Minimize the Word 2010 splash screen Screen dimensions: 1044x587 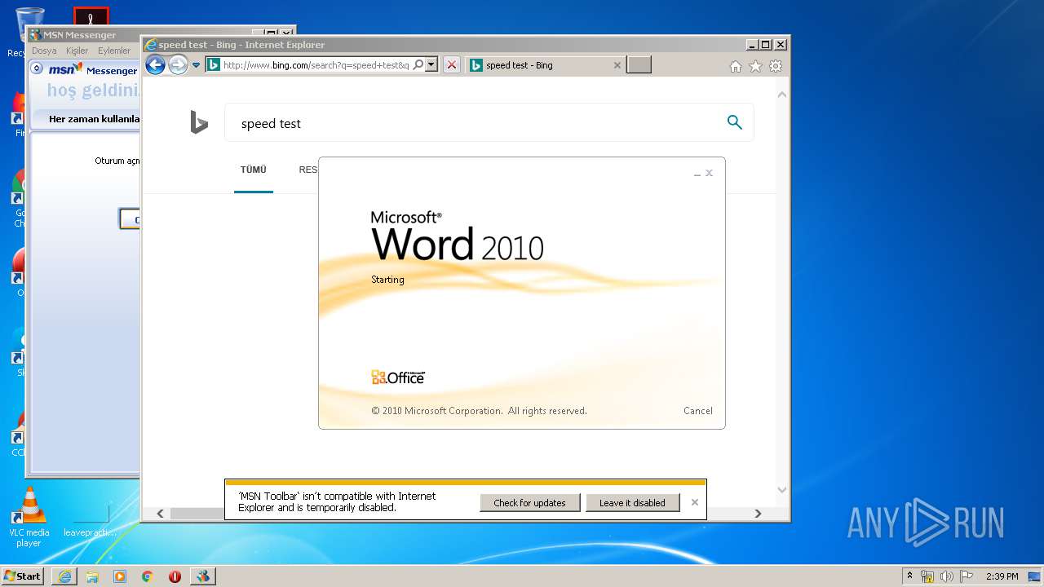pyautogui.click(x=697, y=174)
